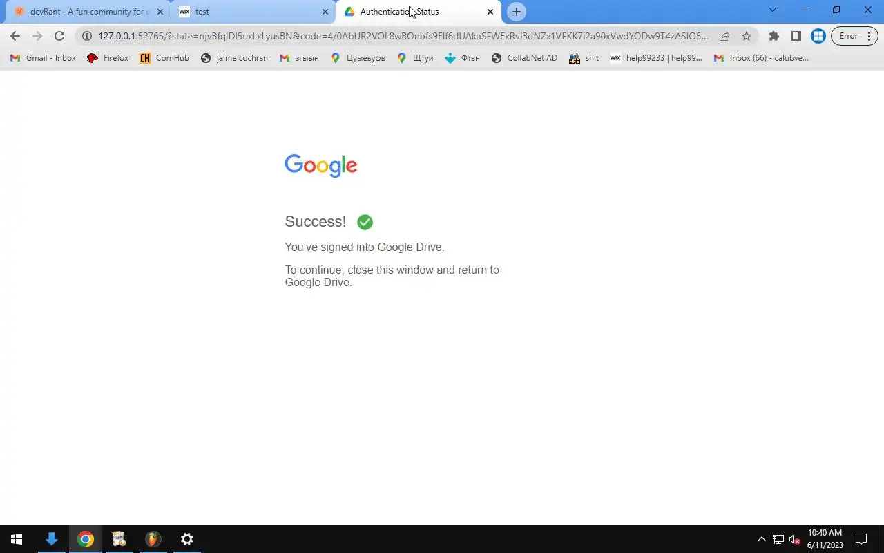The image size is (884, 553).
Task: Open the network tray icon
Action: click(778, 539)
